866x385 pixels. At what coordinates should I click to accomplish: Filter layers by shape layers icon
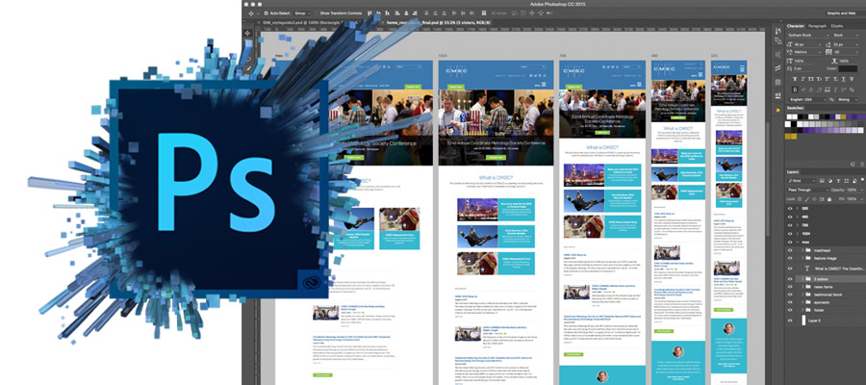click(847, 181)
